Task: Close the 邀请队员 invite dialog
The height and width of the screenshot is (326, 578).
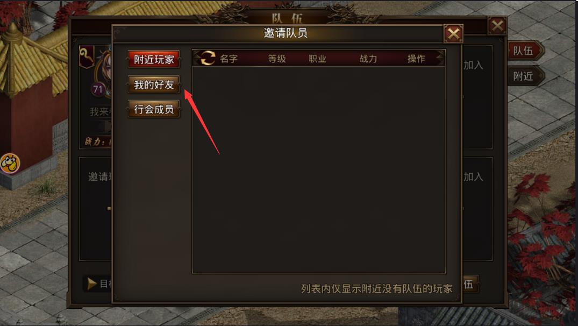Action: pyautogui.click(x=453, y=34)
